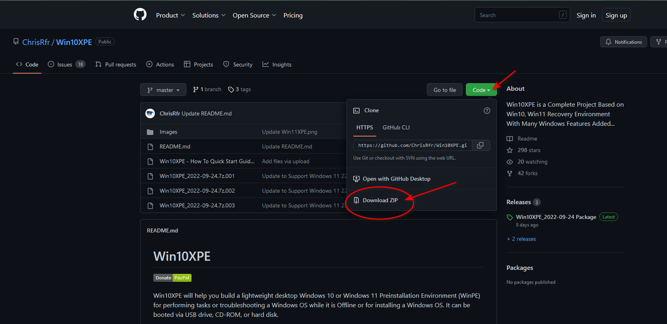
Task: Open Win10XPE_2022-09-24 Package release
Action: 556,217
